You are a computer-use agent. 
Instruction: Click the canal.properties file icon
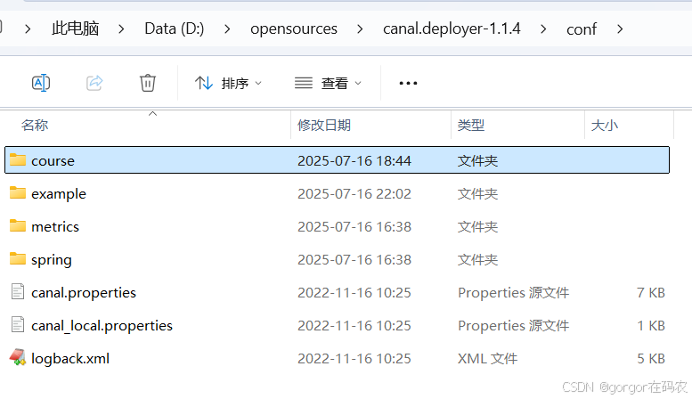18,292
